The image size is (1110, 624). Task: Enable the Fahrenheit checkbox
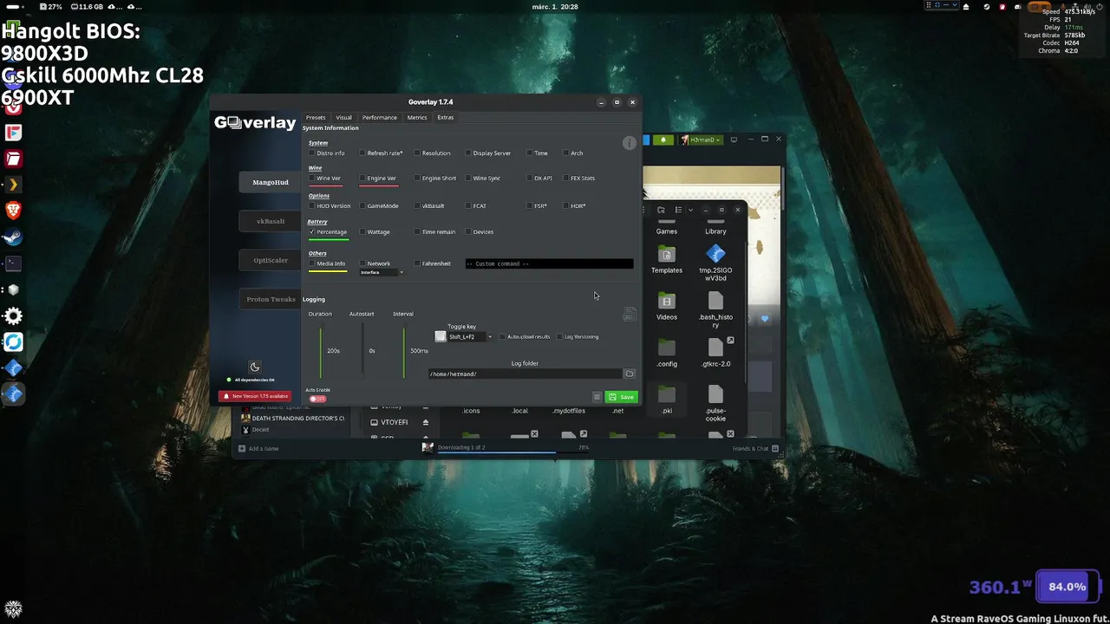(417, 263)
